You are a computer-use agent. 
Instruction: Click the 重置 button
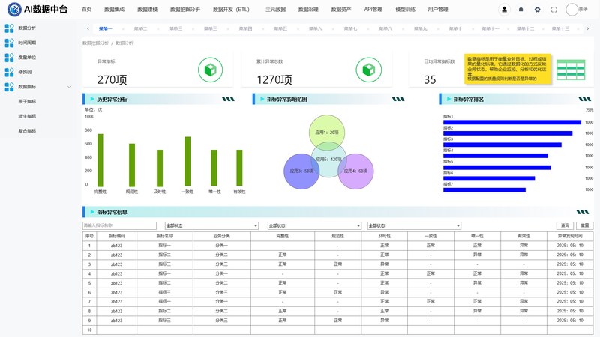point(585,225)
